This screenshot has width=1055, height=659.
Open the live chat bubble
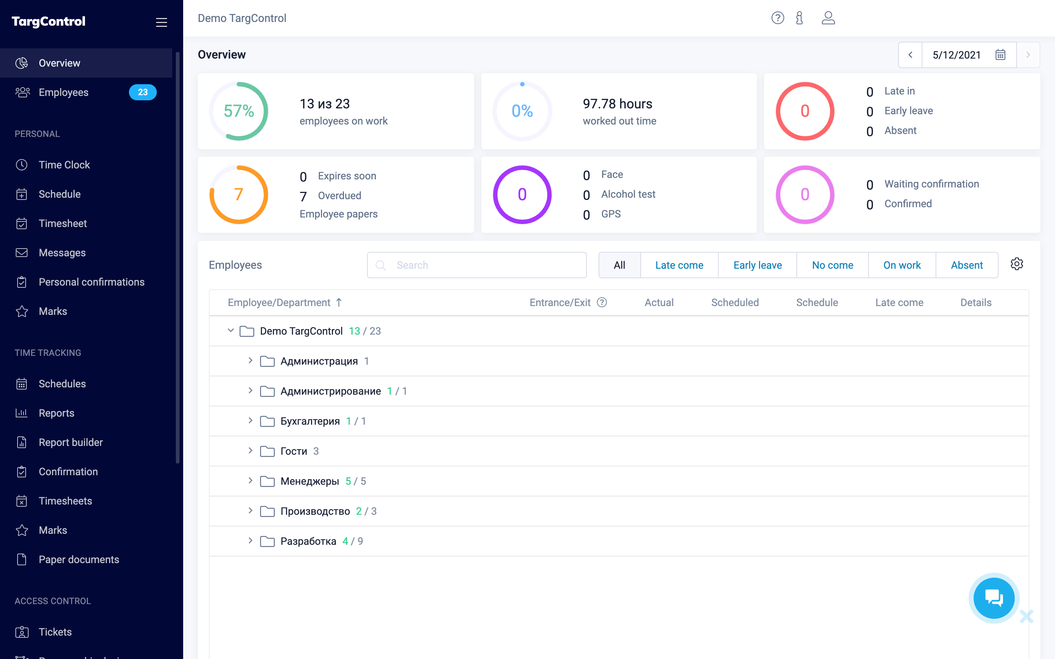click(x=994, y=597)
